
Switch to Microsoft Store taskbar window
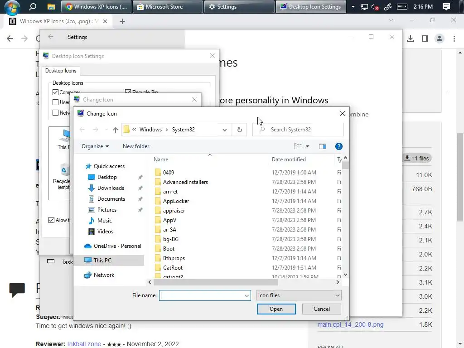click(168, 6)
